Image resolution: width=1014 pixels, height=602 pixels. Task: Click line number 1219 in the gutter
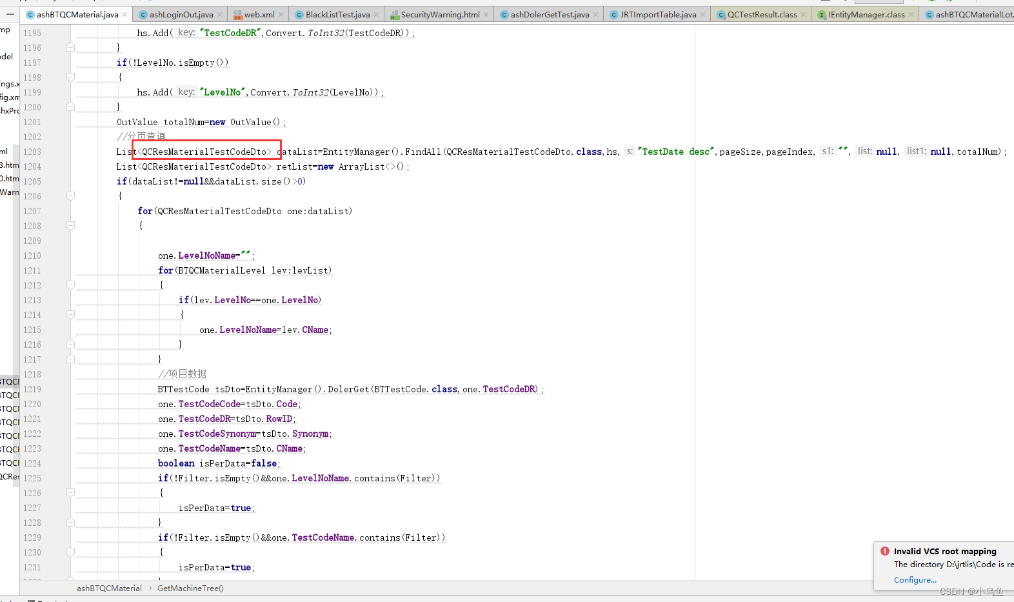[32, 389]
